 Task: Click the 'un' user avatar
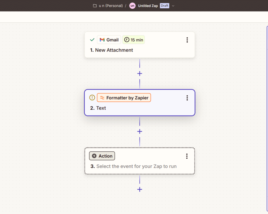(x=132, y=6)
